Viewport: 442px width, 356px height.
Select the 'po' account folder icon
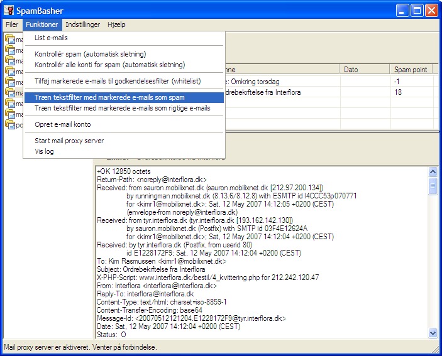tap(10, 125)
